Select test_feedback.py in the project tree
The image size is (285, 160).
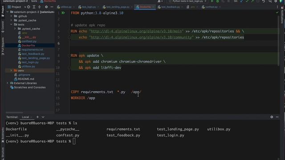click(x=33, y=54)
